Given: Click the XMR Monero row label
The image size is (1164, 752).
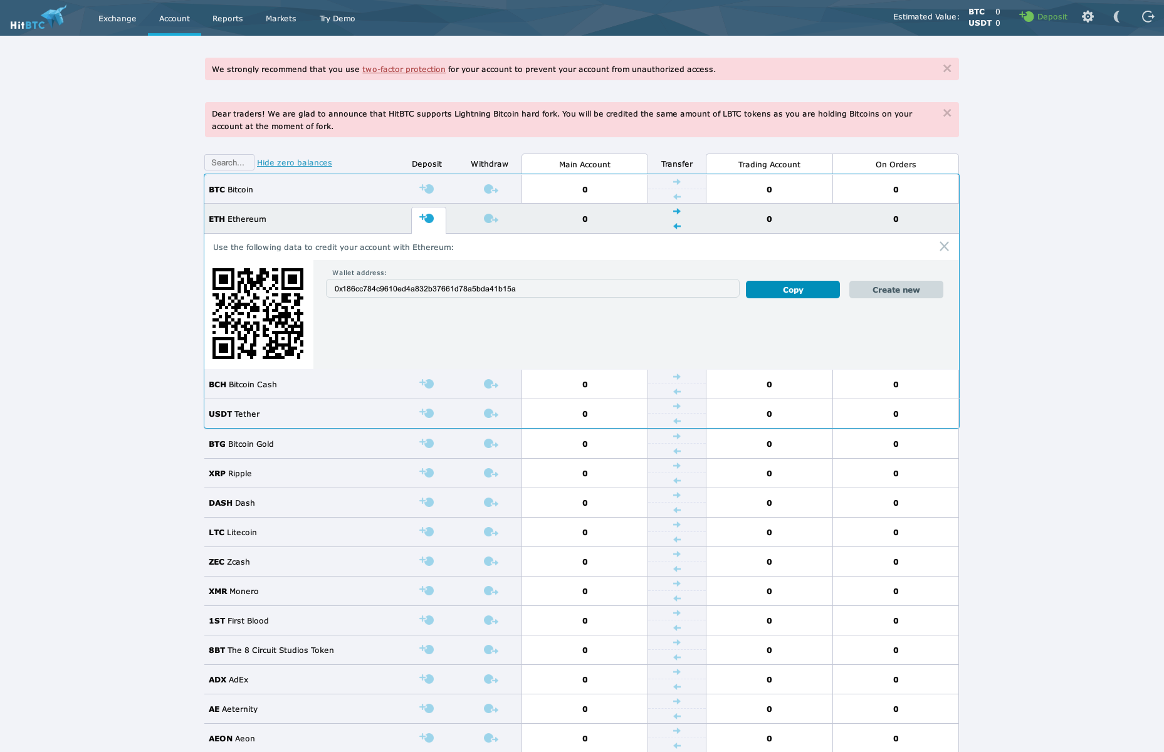Looking at the screenshot, I should pos(233,592).
